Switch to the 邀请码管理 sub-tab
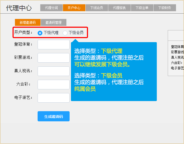Viewport: 184px width, 144px height. coord(53,22)
